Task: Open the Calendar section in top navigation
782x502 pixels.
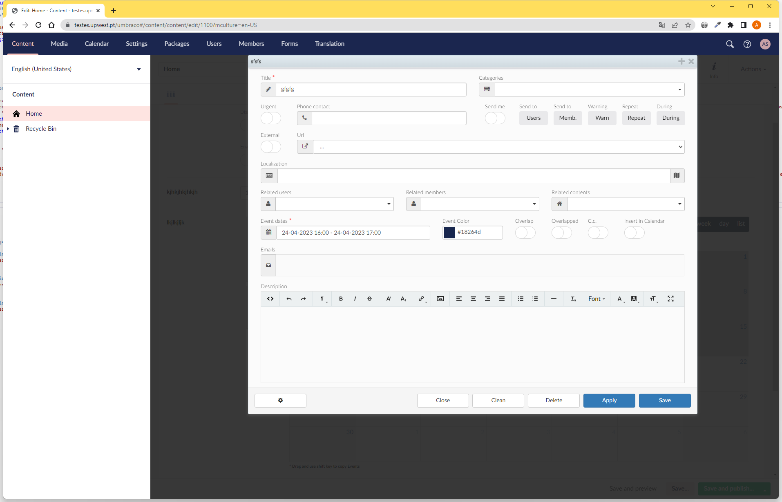Action: coord(97,44)
